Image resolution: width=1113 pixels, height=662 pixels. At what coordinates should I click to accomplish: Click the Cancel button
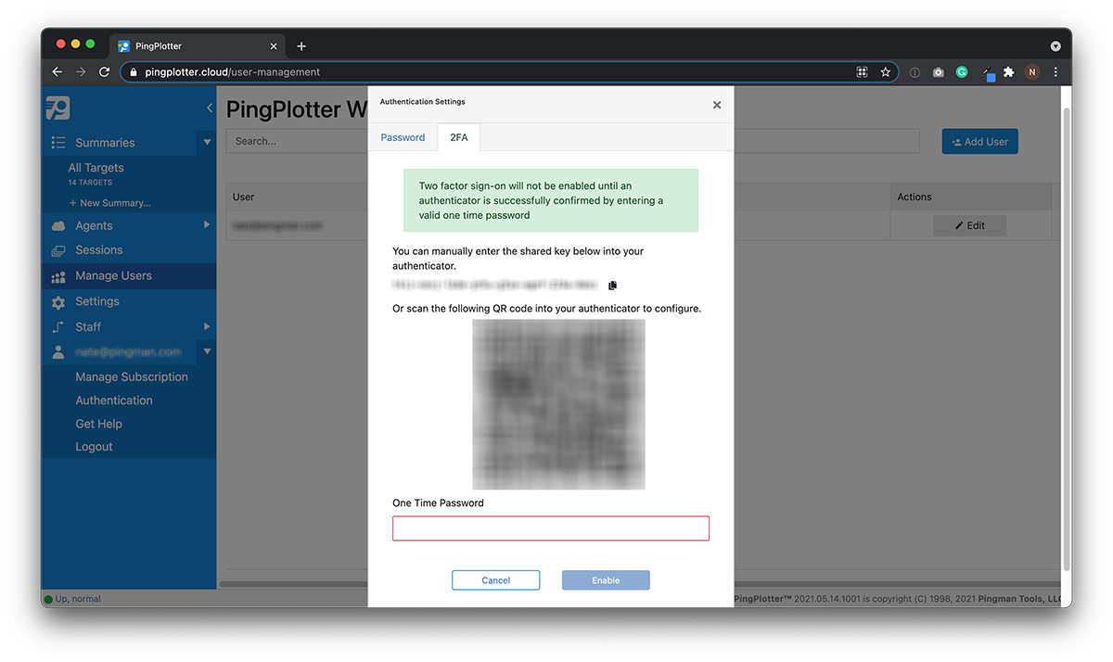(x=495, y=580)
